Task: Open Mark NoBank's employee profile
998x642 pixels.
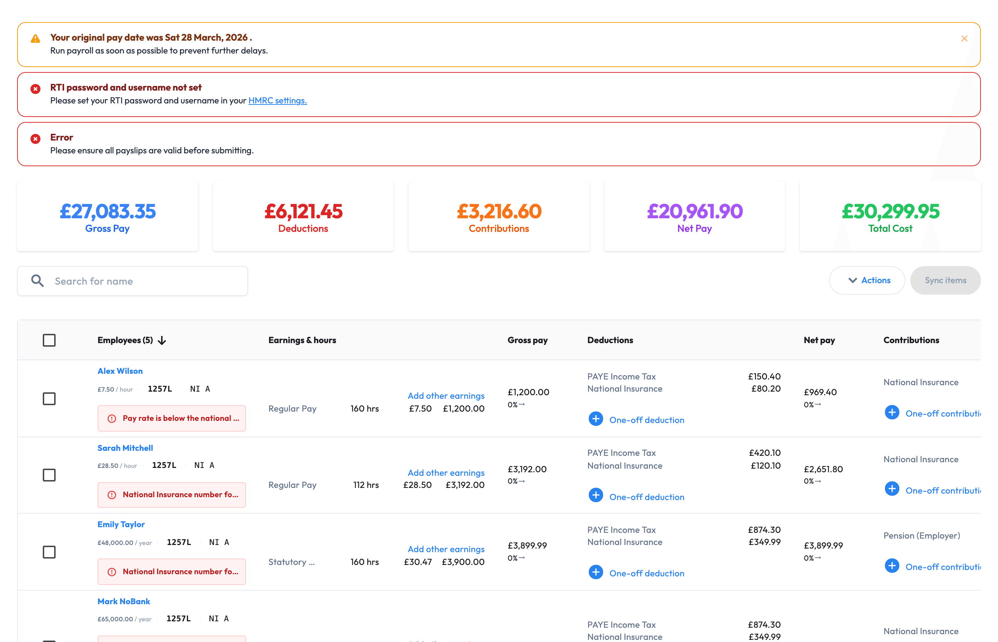Action: (x=124, y=602)
